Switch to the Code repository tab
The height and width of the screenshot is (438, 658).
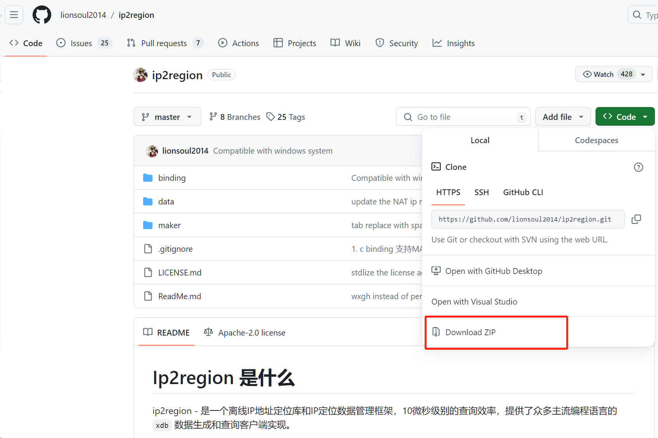[26, 43]
